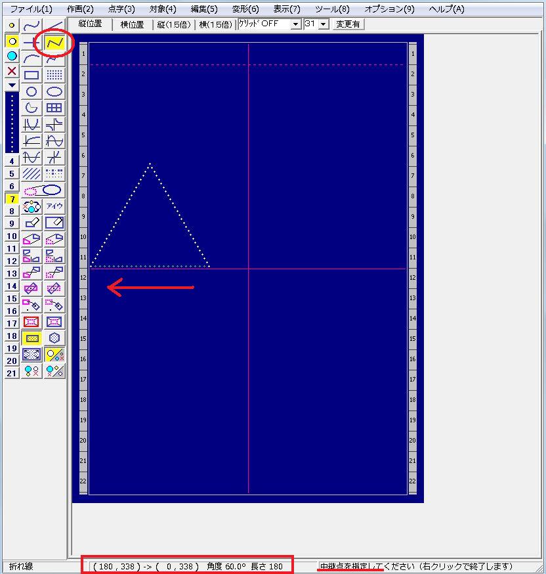
Task: Select the large cyan dot size
Action: pos(12,56)
